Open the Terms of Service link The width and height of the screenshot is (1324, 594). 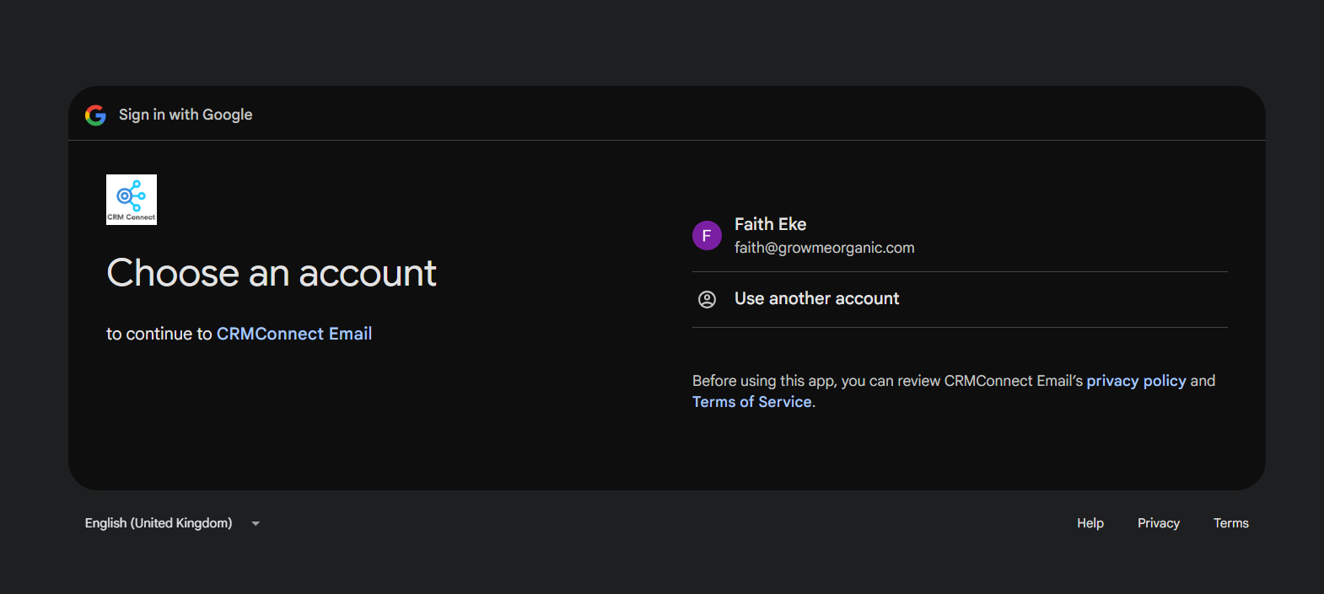click(x=752, y=402)
